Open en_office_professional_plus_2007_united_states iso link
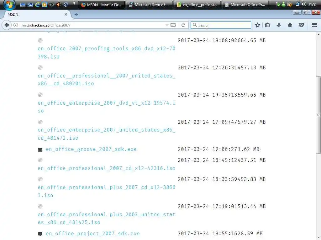The height and width of the screenshot is (240, 321). [x=107, y=218]
